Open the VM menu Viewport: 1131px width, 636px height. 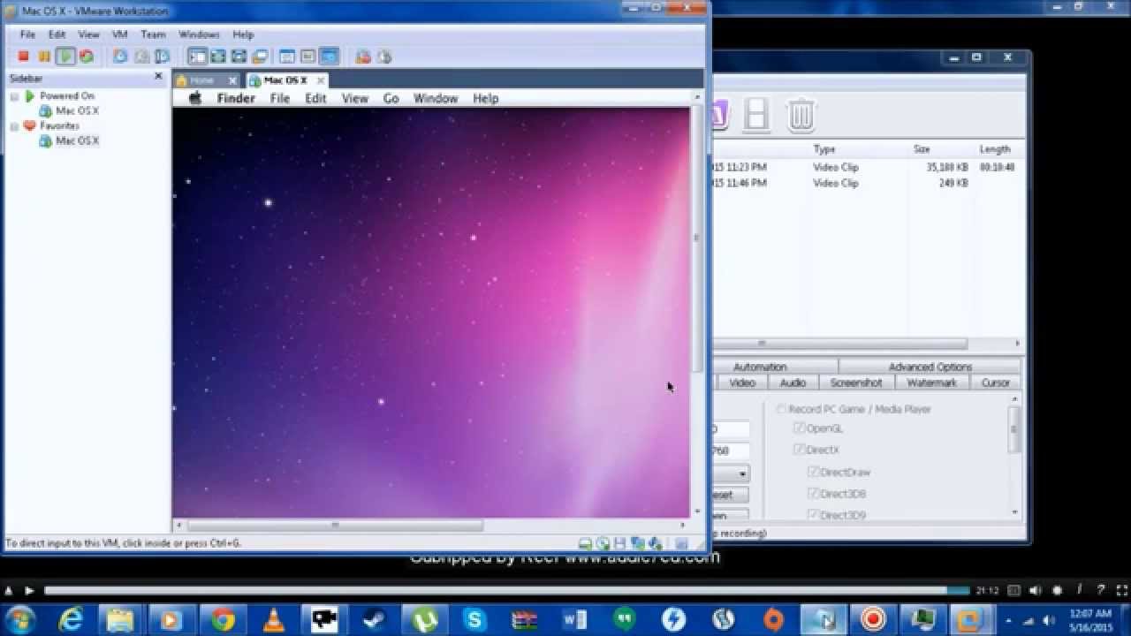(x=119, y=34)
